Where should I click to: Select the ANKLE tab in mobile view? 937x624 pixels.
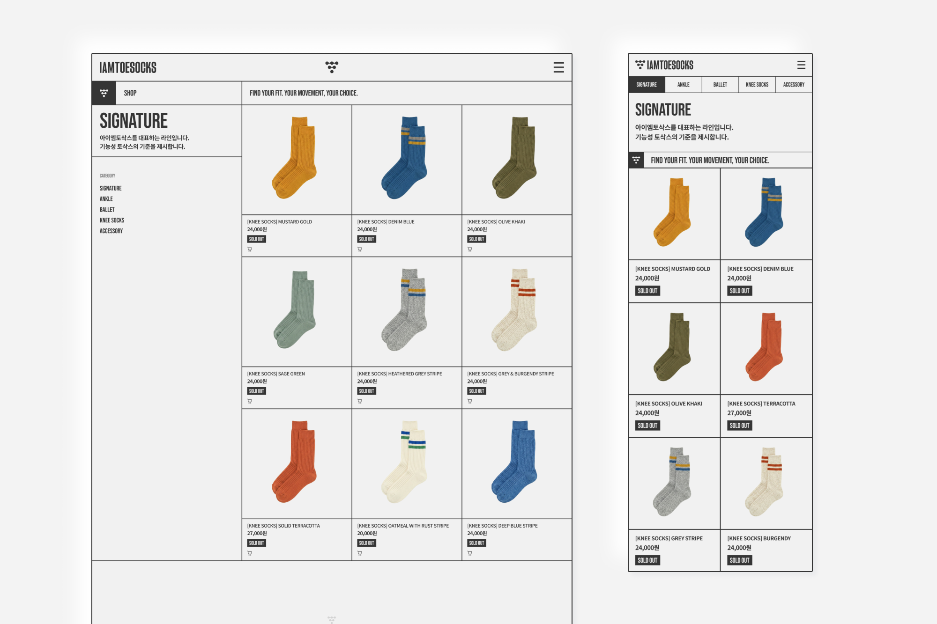point(684,85)
